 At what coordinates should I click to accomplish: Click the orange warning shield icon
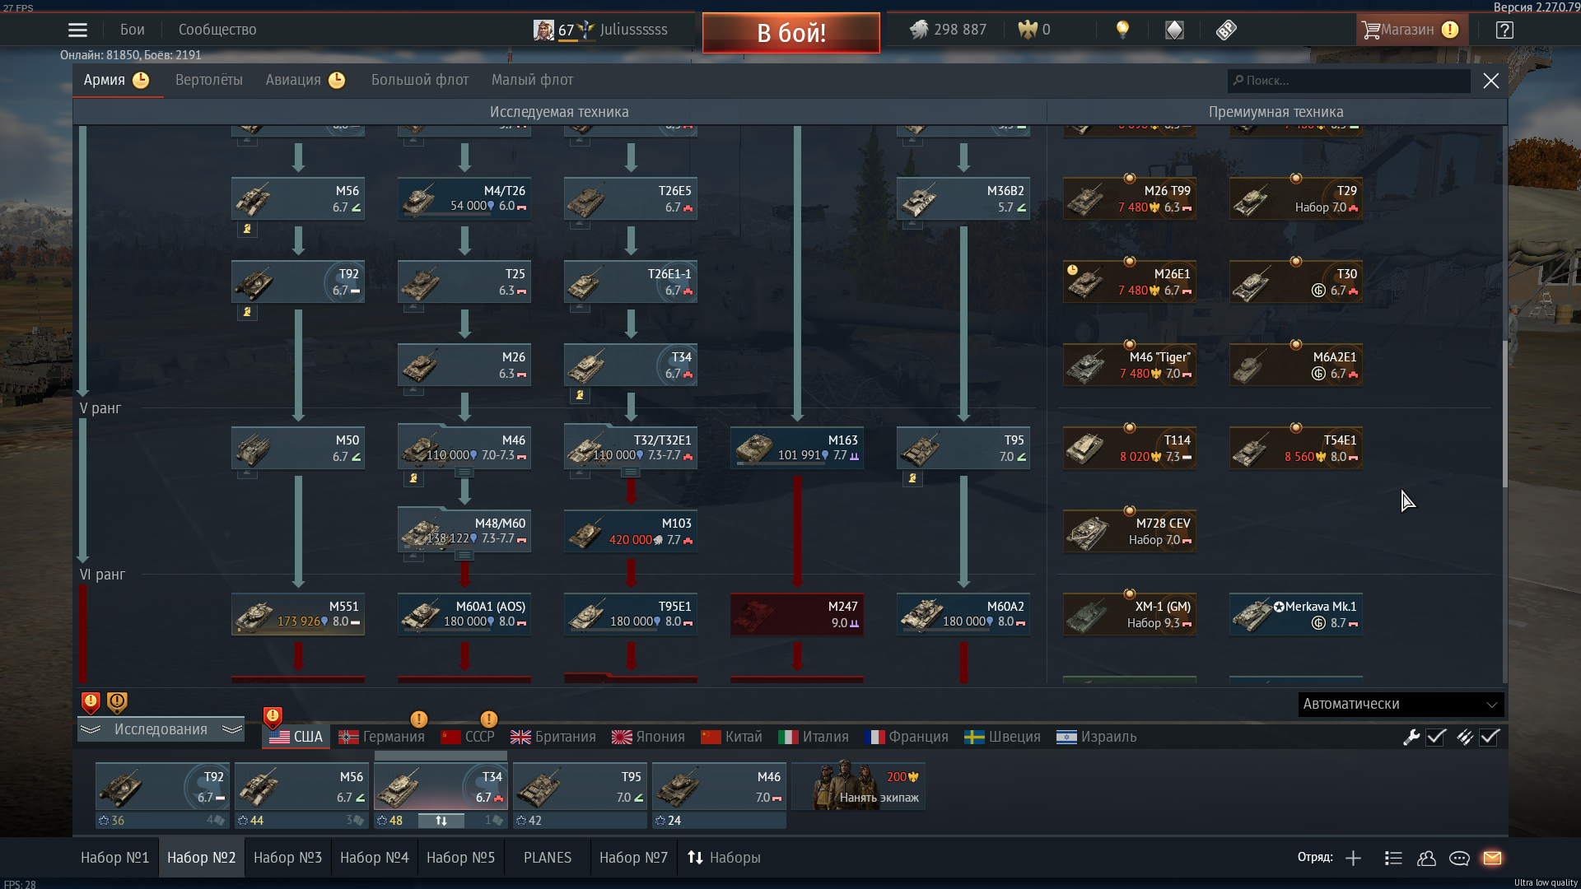[117, 702]
